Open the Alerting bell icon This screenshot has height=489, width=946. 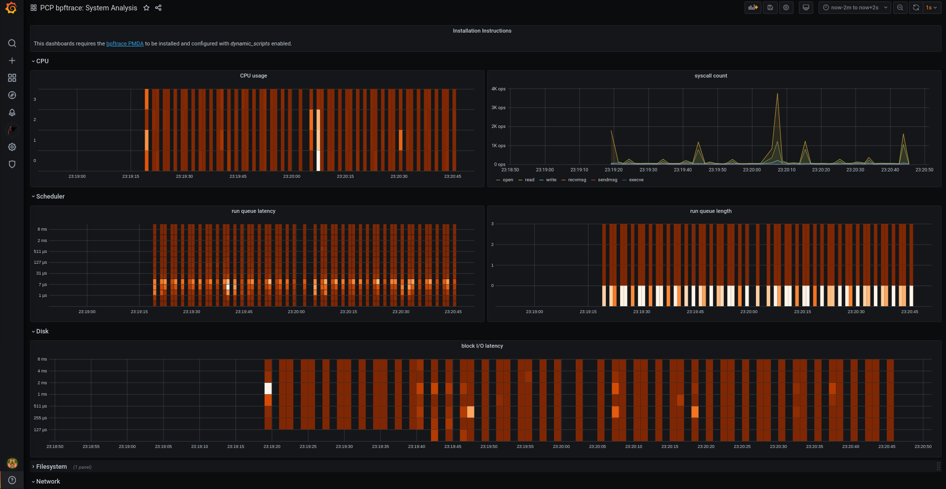click(12, 113)
